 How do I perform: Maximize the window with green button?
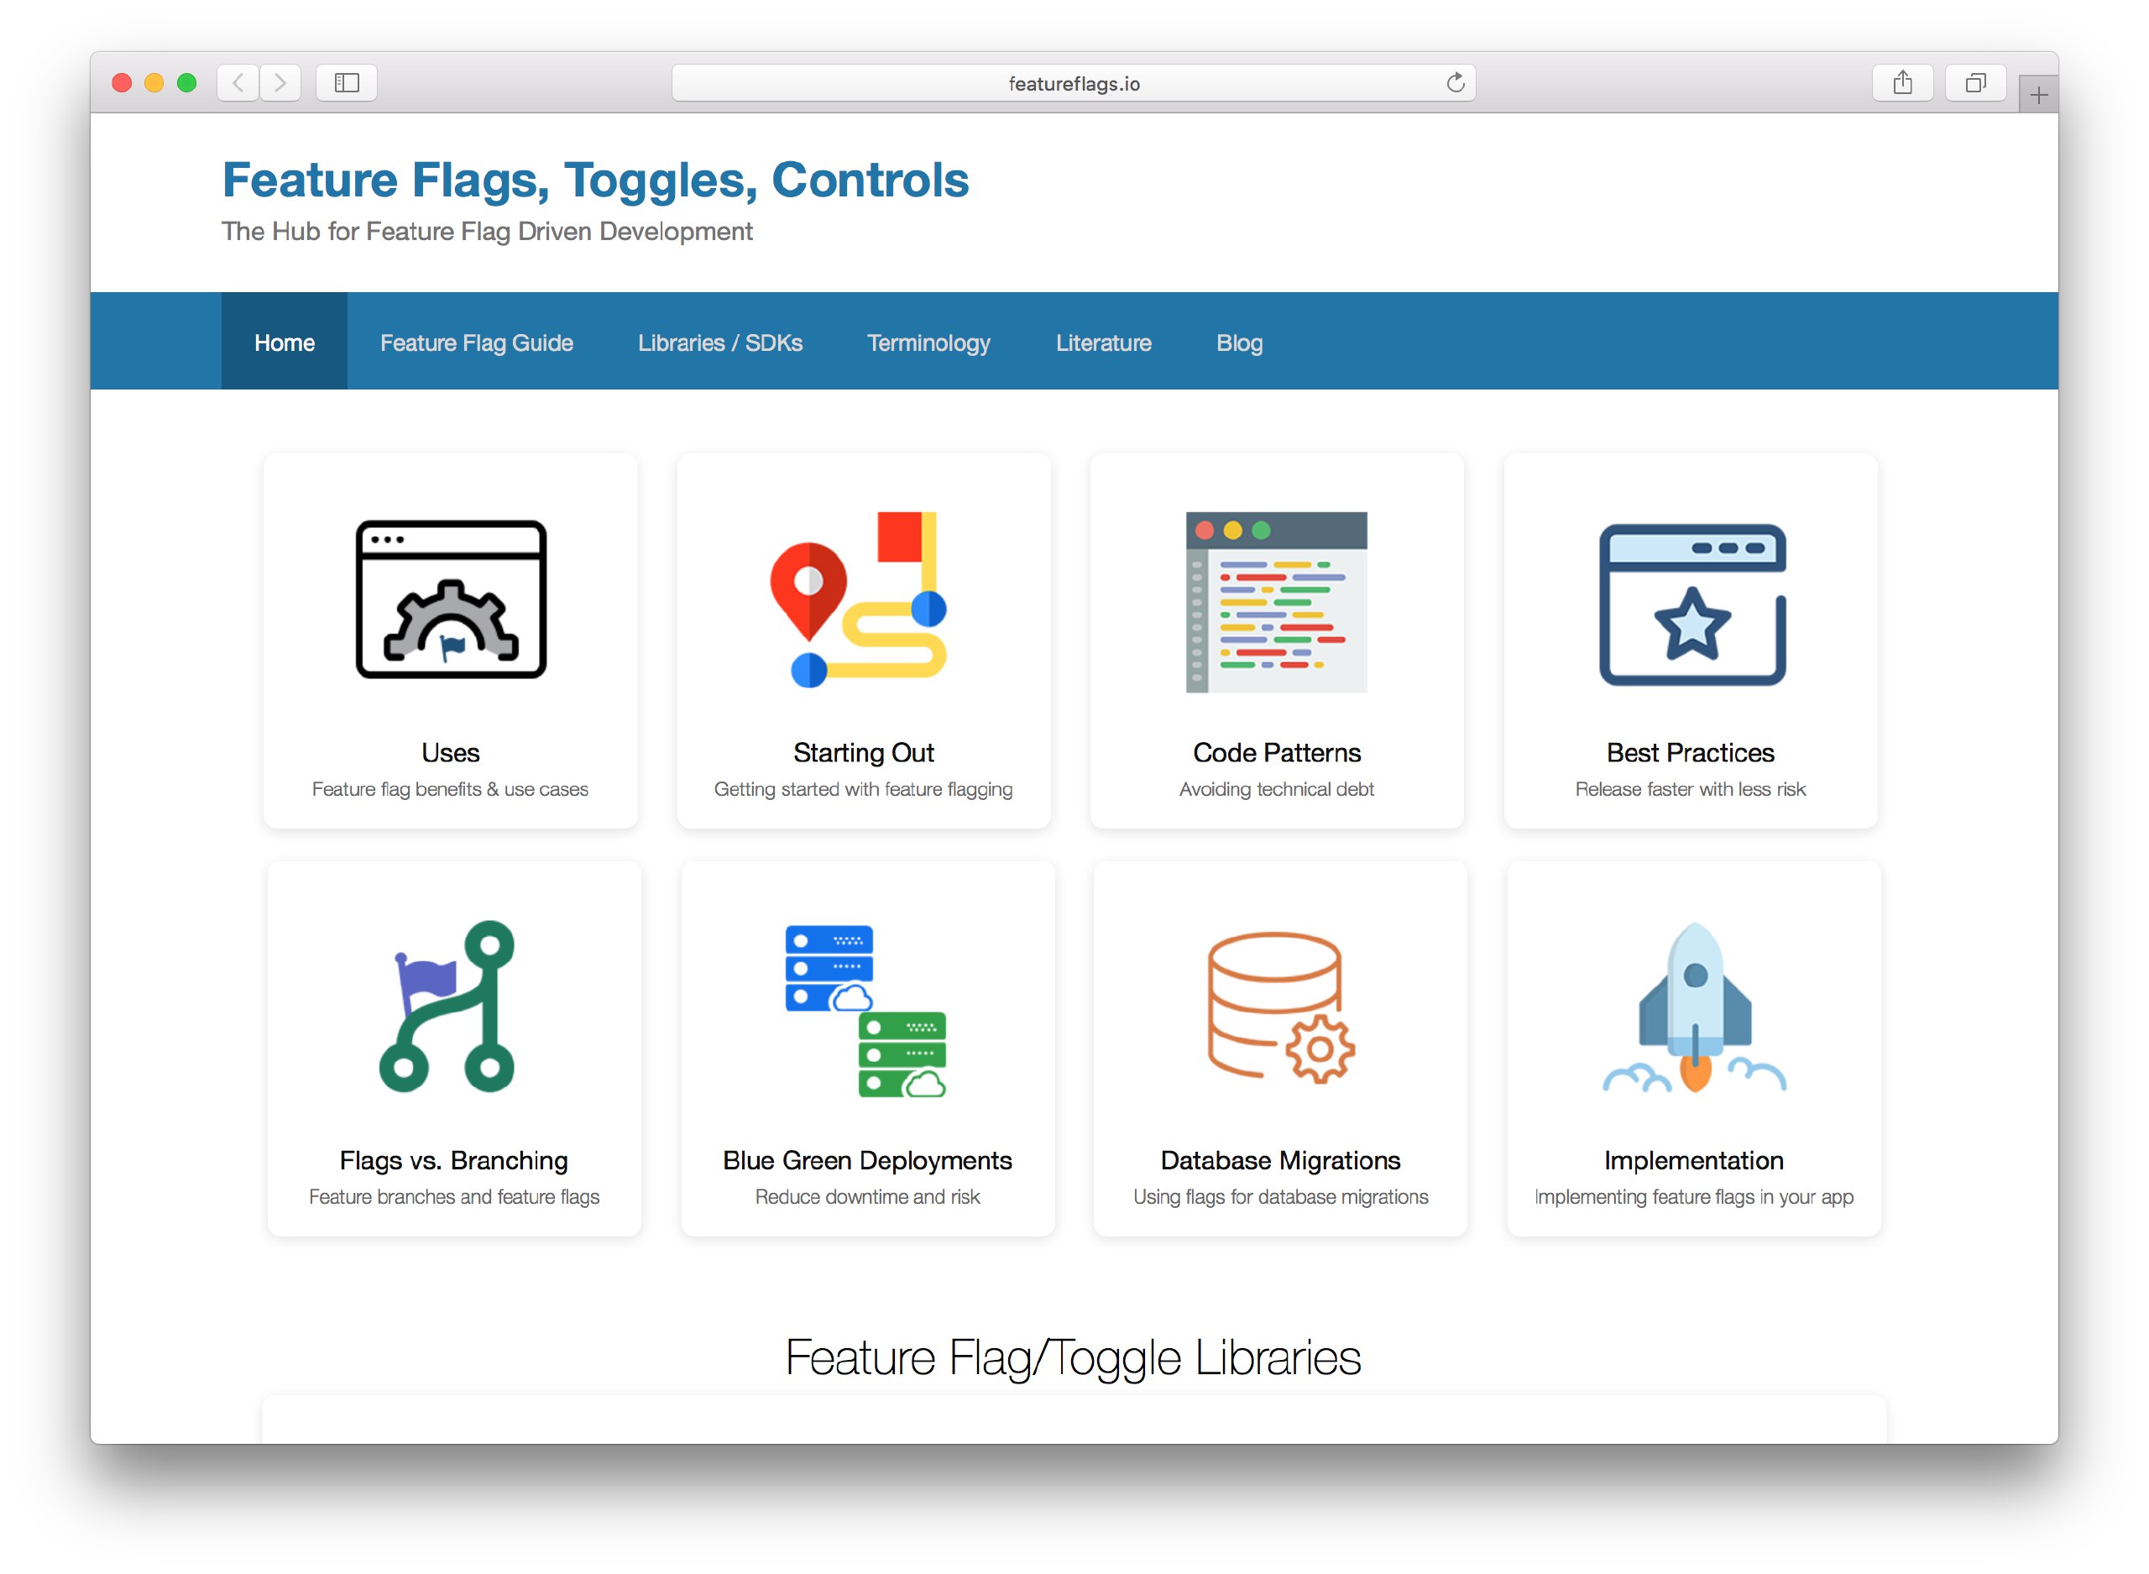[186, 83]
